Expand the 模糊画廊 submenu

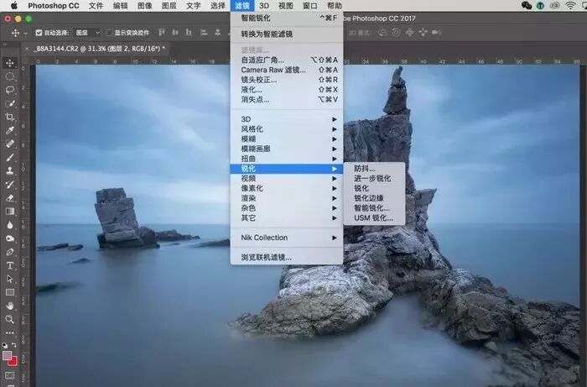[287, 149]
